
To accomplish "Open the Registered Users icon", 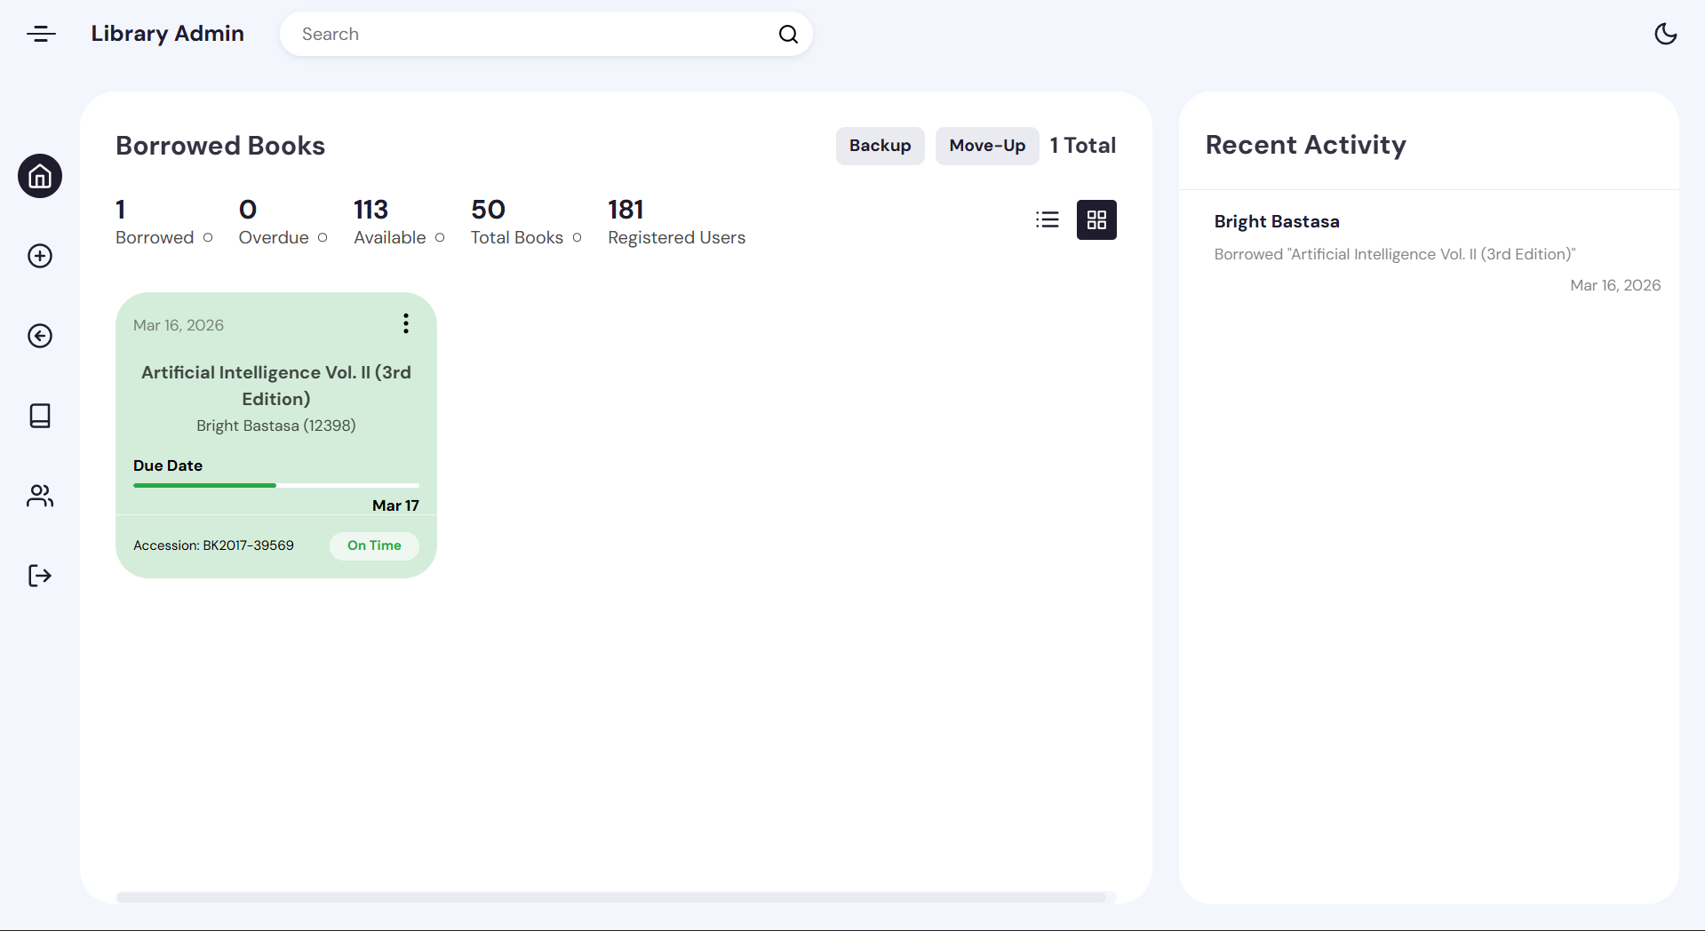I will point(39,496).
